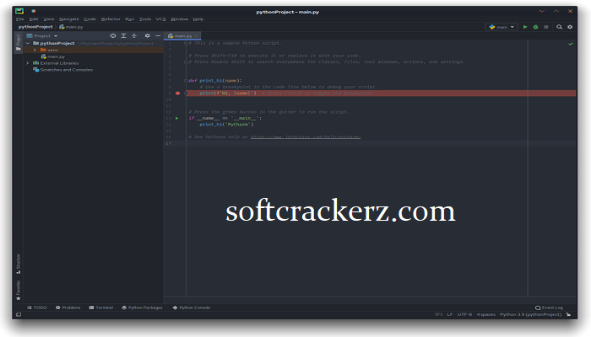
Task: Run script from gutter arrow at line 13
Action: pos(177,118)
